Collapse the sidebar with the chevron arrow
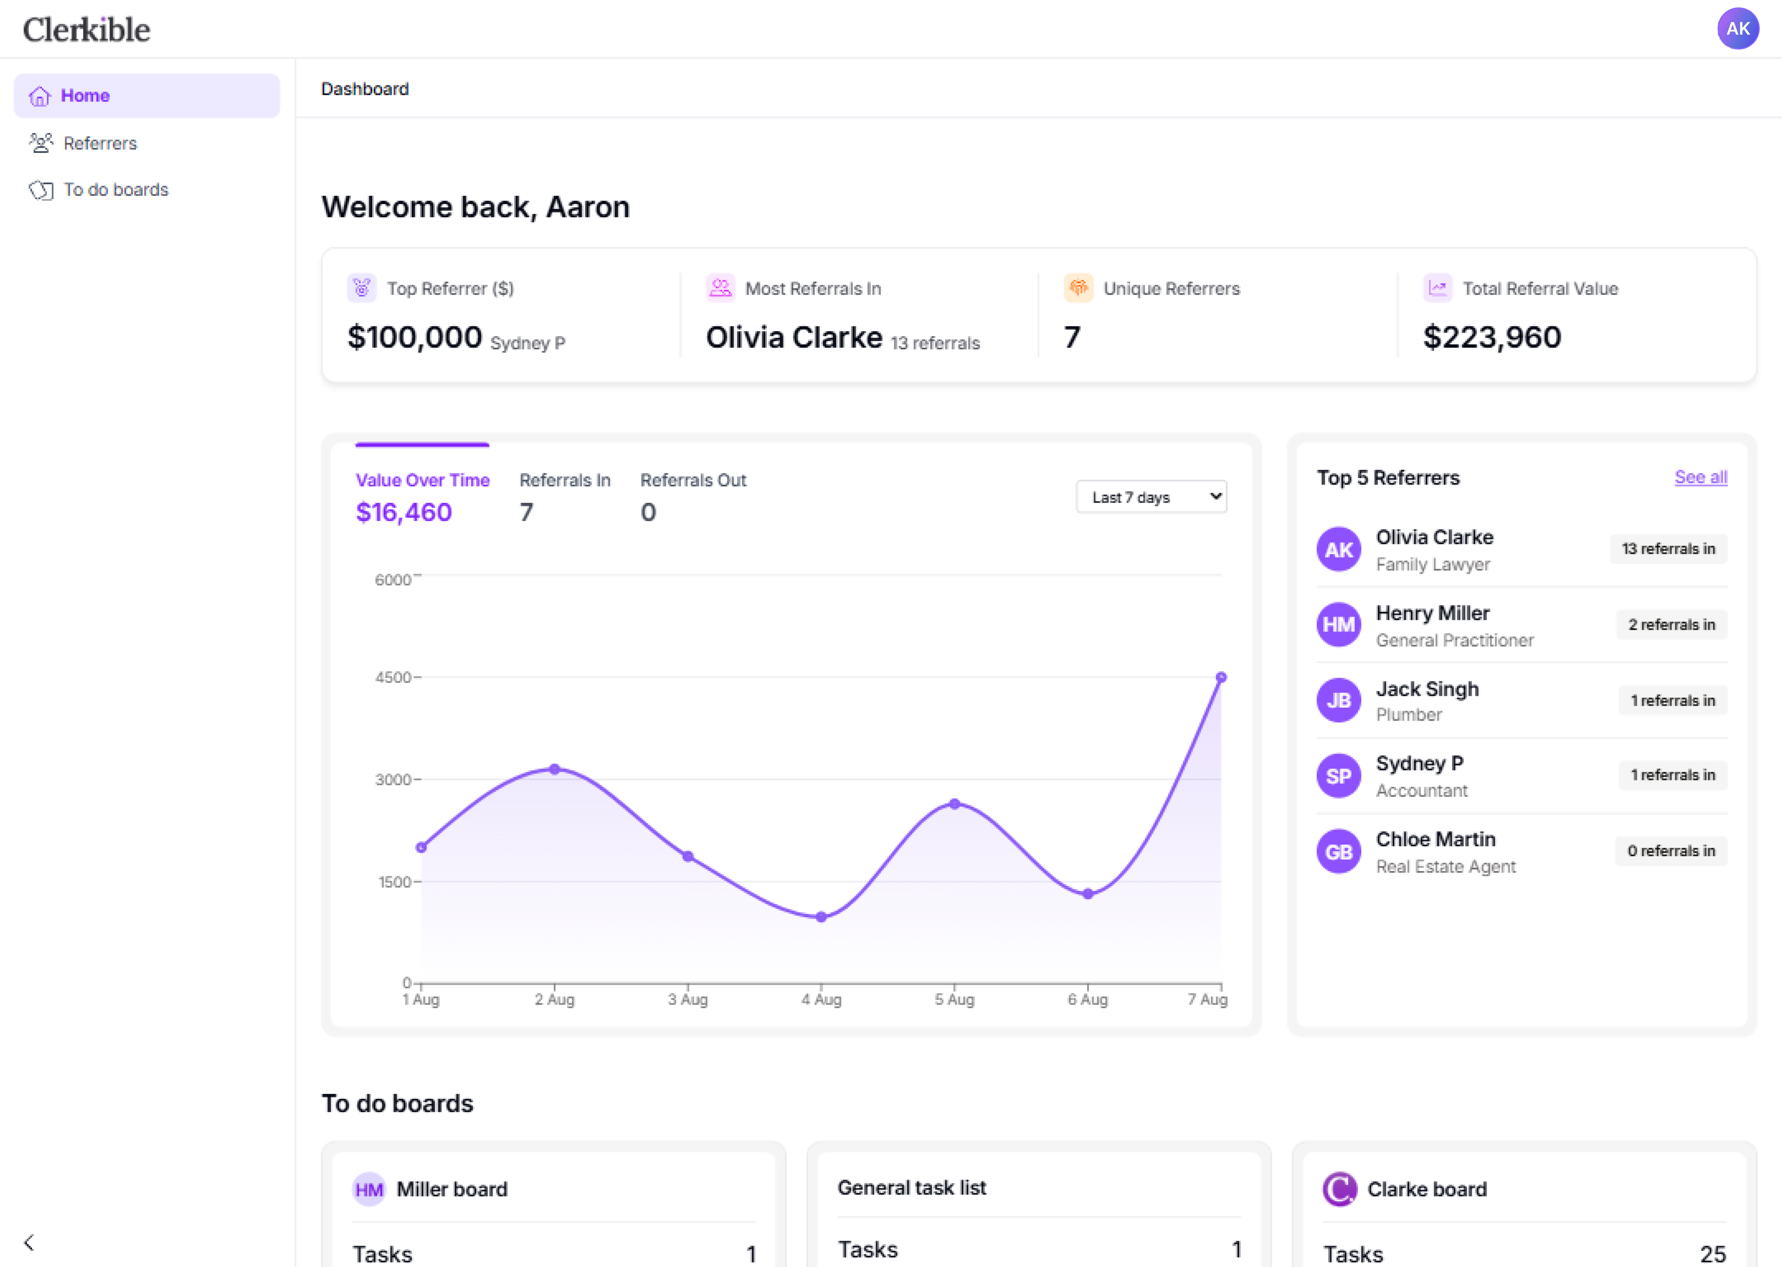This screenshot has width=1782, height=1267. point(30,1242)
